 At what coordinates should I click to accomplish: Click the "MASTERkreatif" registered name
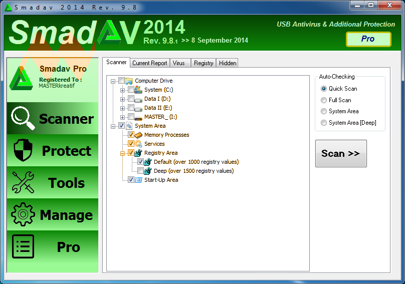click(57, 86)
